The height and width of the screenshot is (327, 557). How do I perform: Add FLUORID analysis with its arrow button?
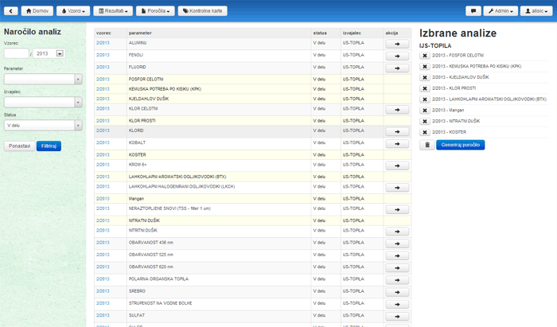pyautogui.click(x=397, y=68)
